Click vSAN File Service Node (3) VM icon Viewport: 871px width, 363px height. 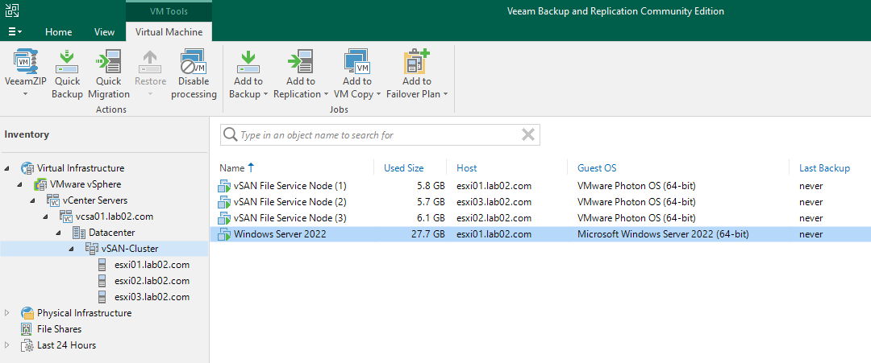pos(224,218)
